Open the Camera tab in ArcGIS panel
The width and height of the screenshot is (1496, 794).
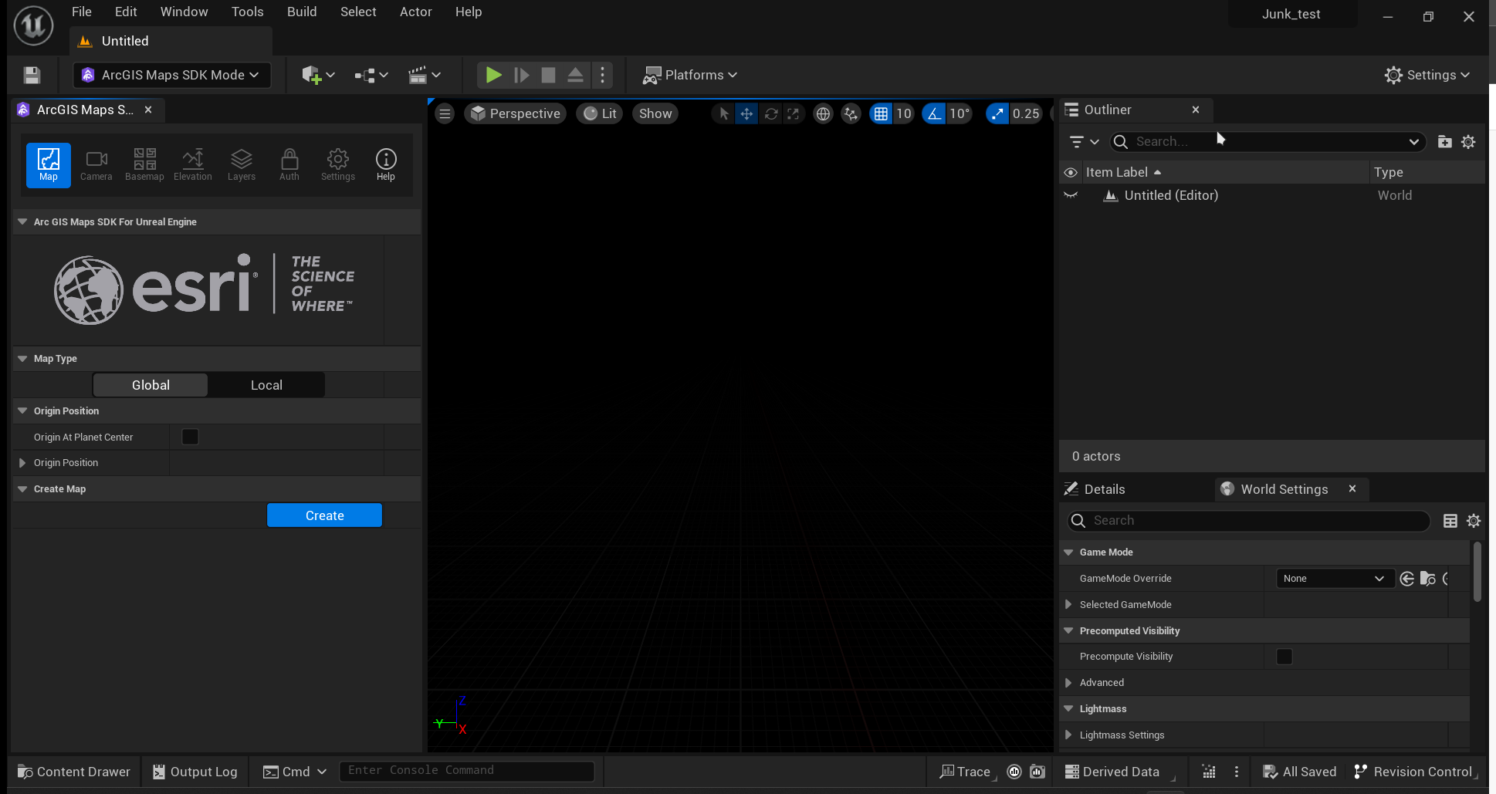click(x=96, y=165)
